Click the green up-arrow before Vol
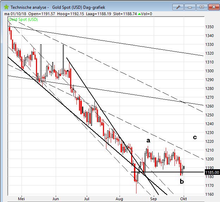 139,14
